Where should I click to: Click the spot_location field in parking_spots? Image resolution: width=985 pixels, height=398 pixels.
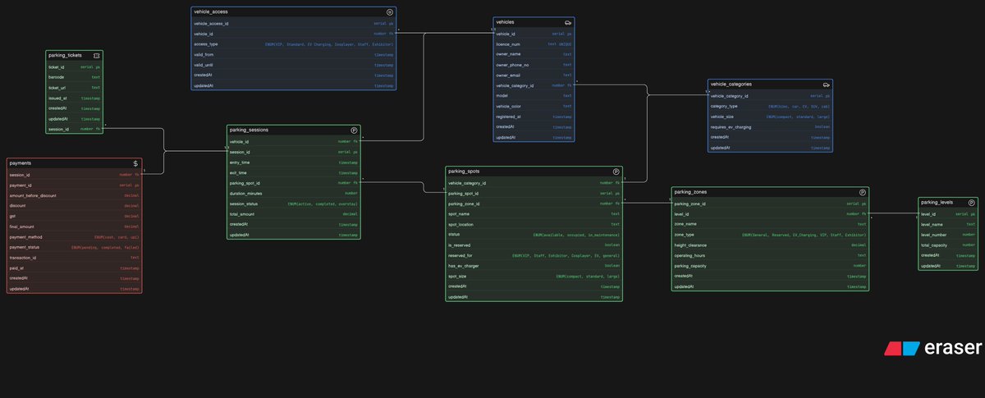(534, 225)
